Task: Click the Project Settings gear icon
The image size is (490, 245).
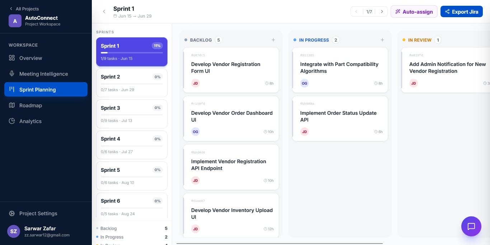Action: 12,213
